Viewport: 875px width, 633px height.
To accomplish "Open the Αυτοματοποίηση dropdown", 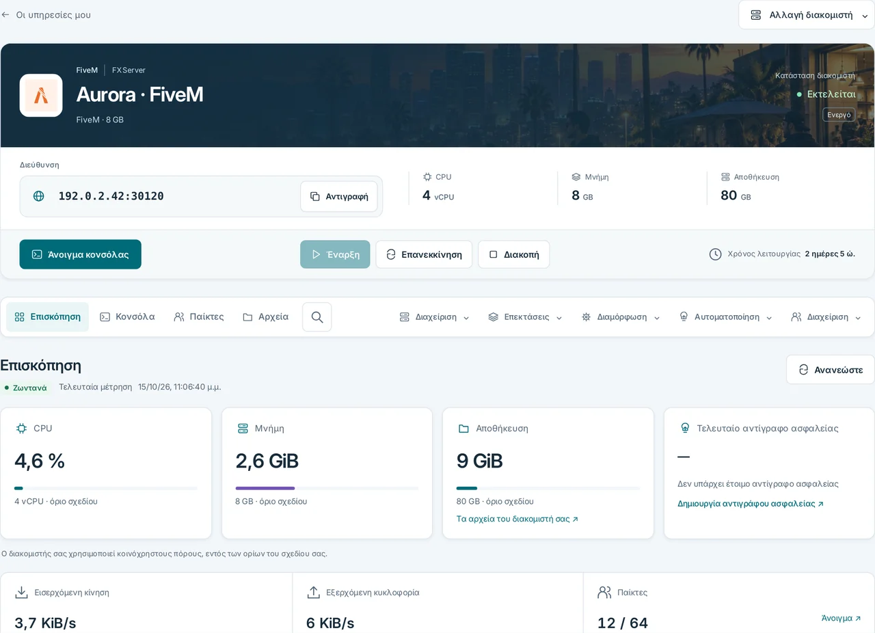I will [725, 317].
